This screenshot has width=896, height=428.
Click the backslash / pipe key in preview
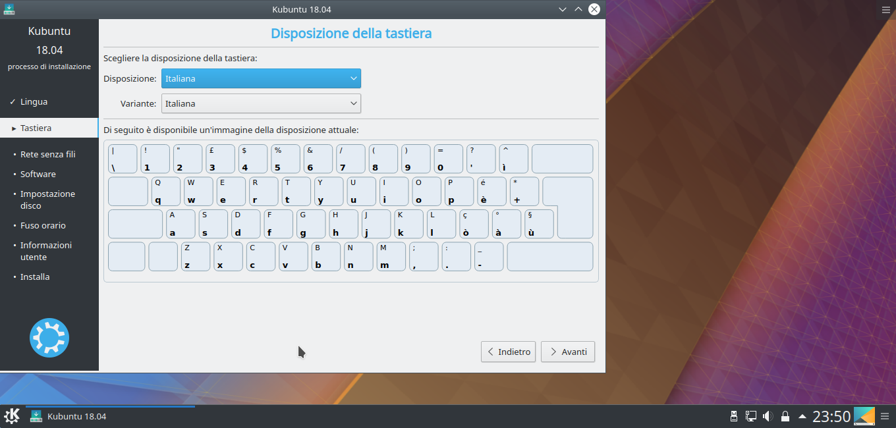tap(123, 159)
